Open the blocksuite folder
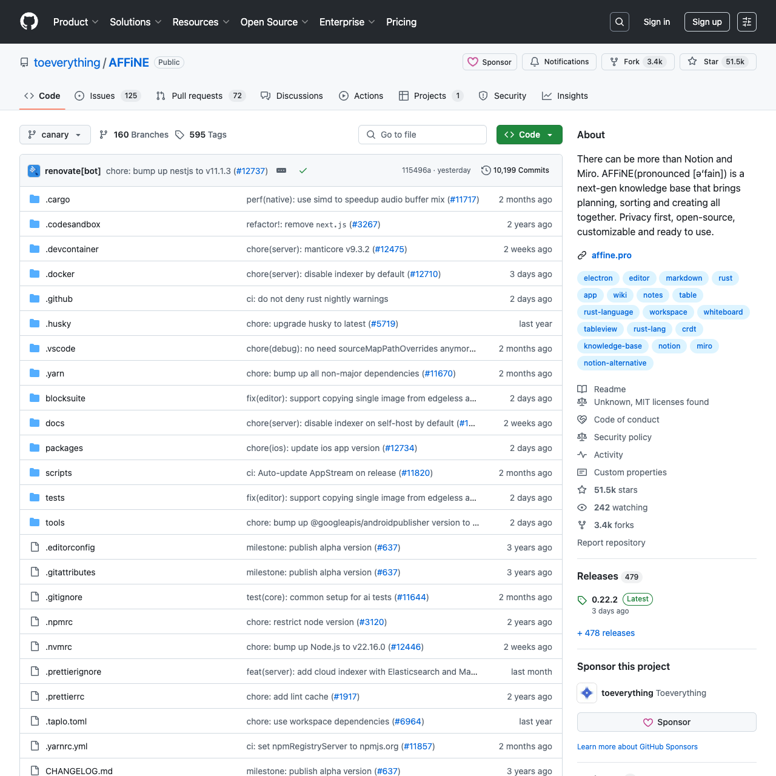776x776 pixels. click(x=65, y=398)
